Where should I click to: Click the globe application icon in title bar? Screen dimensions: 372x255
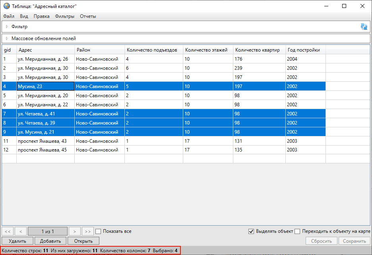7,6
